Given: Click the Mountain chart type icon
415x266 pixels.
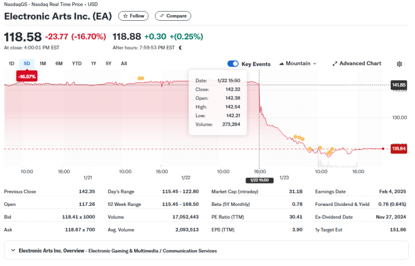Looking at the screenshot, I should pyautogui.click(x=281, y=64).
